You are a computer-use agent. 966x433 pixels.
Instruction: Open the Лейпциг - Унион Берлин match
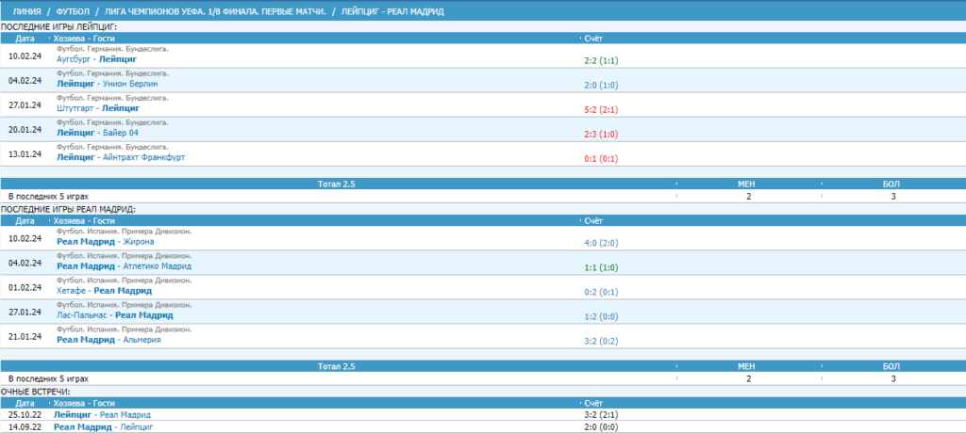108,84
